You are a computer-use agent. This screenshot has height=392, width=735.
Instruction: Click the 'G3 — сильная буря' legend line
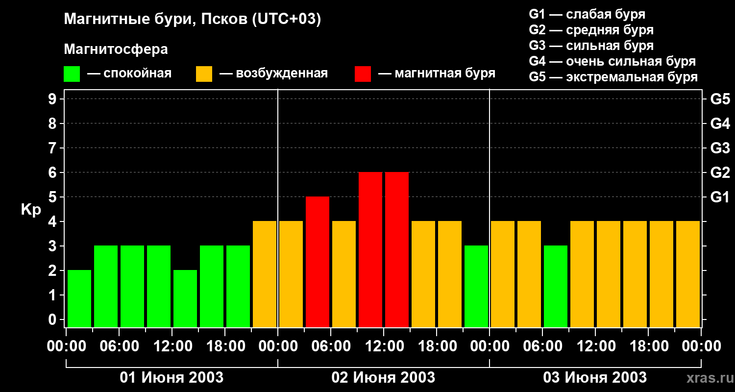(x=591, y=46)
